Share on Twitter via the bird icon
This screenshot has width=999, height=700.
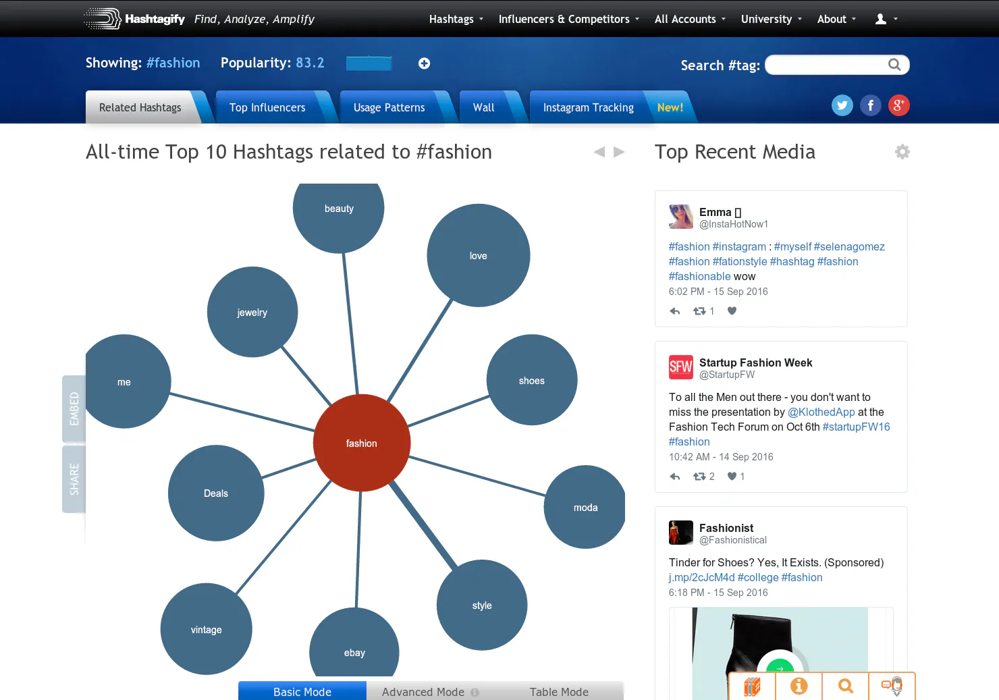(842, 105)
